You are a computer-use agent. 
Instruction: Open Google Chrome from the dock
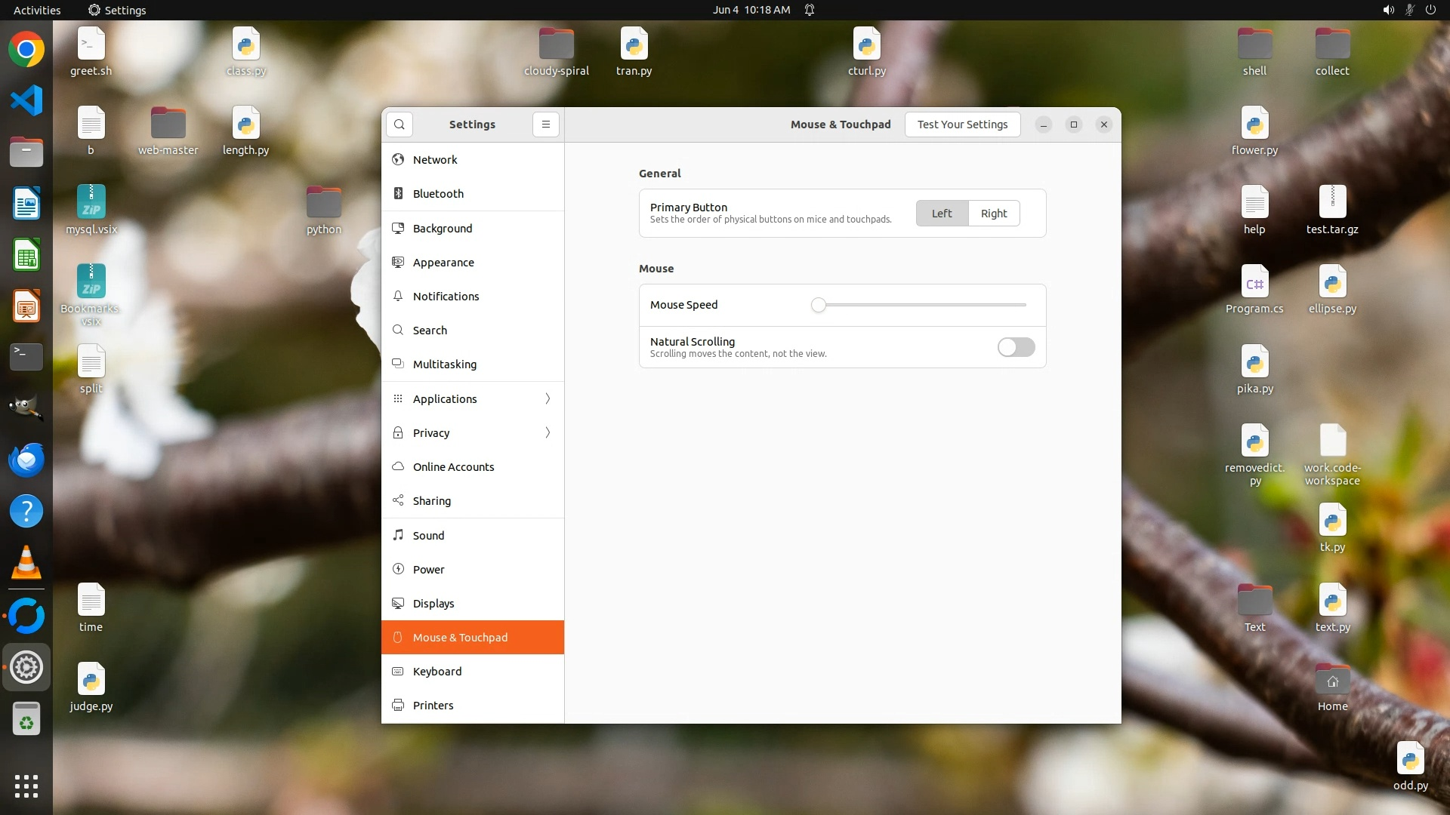coord(26,50)
